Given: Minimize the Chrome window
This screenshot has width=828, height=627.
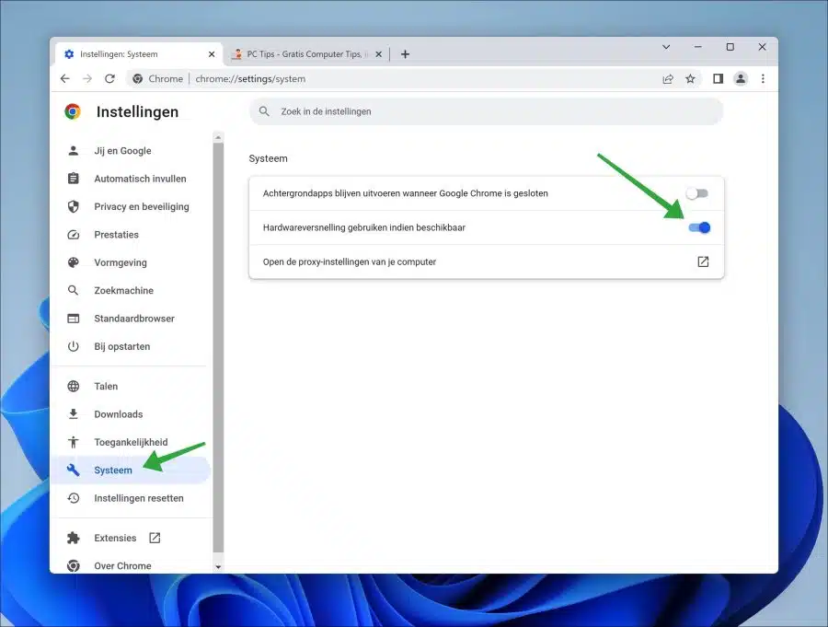Looking at the screenshot, I should click(698, 47).
